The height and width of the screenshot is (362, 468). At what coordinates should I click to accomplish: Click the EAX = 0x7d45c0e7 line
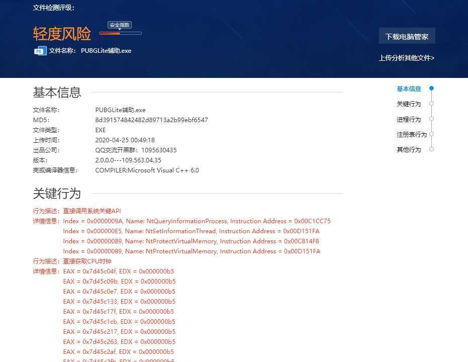coord(119,292)
